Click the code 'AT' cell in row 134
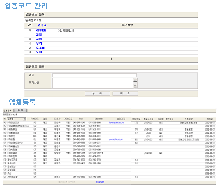This screenshot has width=218, height=188. pos(35,153)
